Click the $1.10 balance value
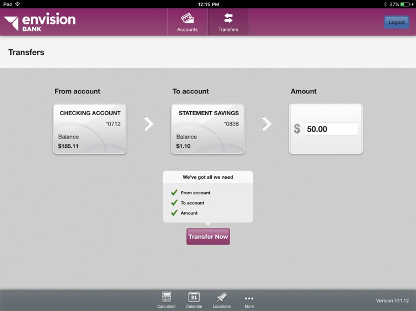This screenshot has height=311, width=416. 184,146
